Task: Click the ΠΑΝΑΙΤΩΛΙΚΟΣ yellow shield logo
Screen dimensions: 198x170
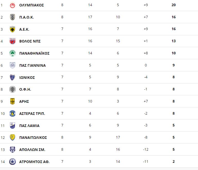Action: tap(12, 138)
